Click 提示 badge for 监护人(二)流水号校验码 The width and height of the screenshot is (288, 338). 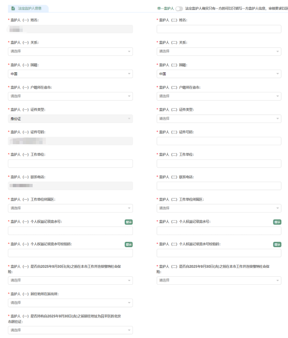pyautogui.click(x=277, y=244)
